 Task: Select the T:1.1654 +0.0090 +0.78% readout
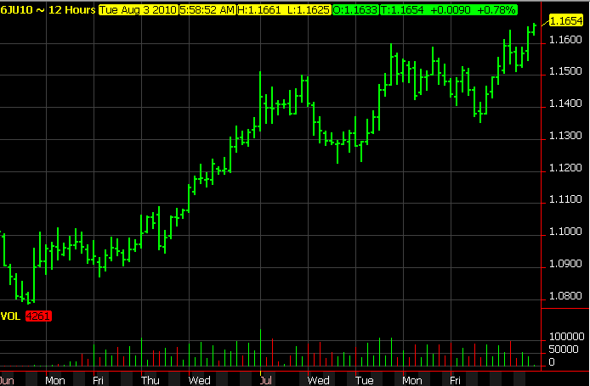pyautogui.click(x=449, y=10)
